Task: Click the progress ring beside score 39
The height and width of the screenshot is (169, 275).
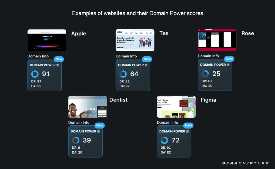Action: pyautogui.click(x=76, y=140)
